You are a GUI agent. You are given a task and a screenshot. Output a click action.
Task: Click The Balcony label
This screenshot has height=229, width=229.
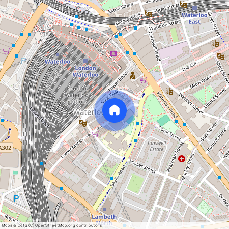pos(94,47)
